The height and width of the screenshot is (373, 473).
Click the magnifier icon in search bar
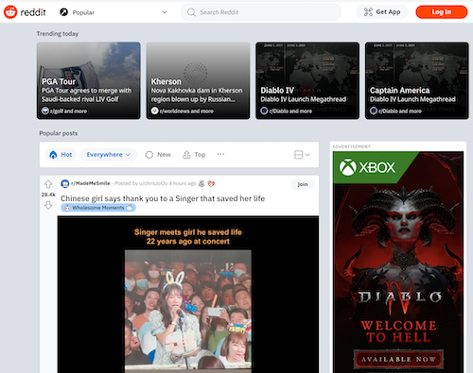pyautogui.click(x=191, y=12)
